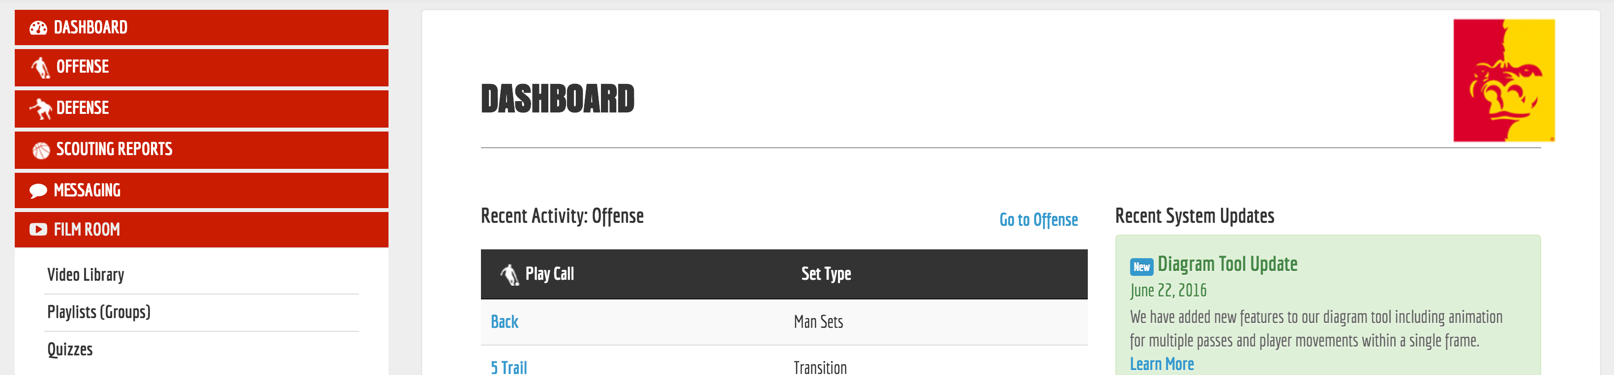Click the Film Room video icon
Image resolution: width=1614 pixels, height=375 pixels.
point(38,230)
